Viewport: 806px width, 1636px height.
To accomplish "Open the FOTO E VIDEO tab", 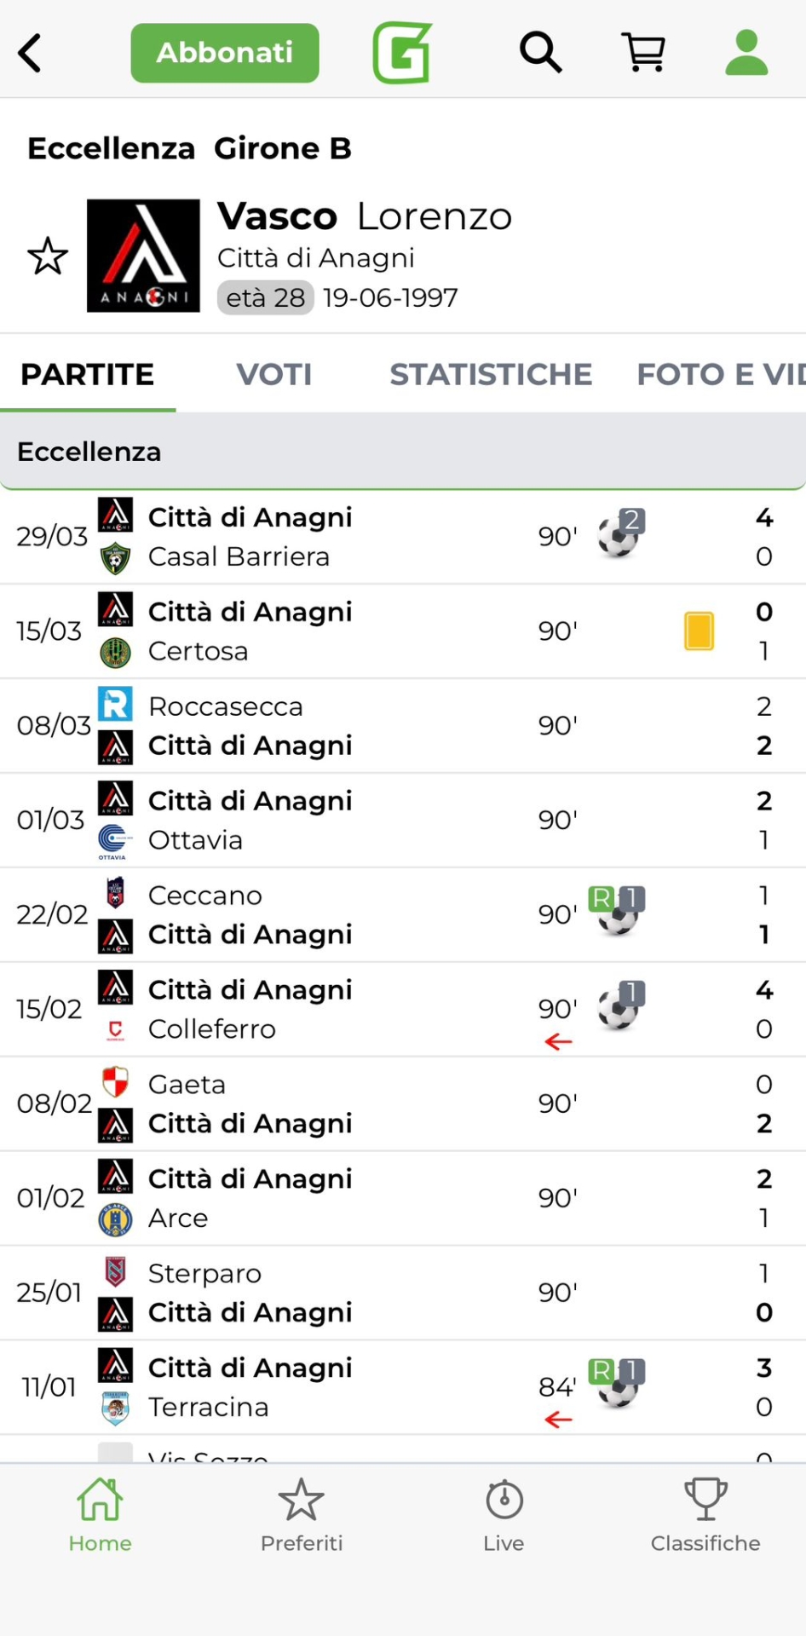I will click(720, 374).
